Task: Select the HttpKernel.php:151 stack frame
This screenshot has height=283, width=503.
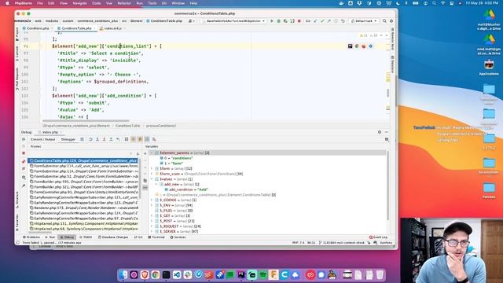Action: pos(83,223)
